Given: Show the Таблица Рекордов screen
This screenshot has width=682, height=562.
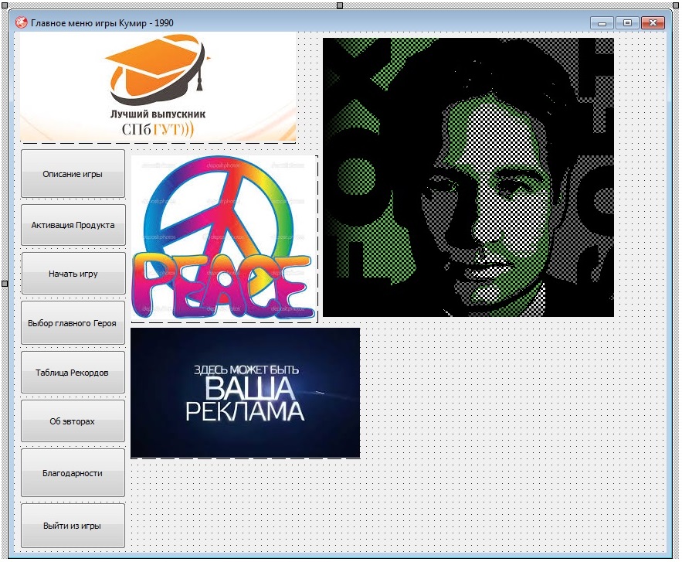Looking at the screenshot, I should (x=73, y=372).
